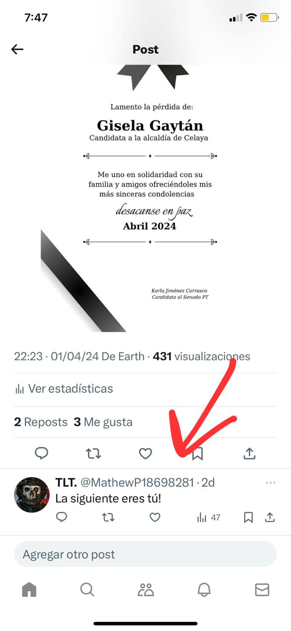This screenshot has height=631, width=291.
Task: View the 3 Me gusta list
Action: pos(103,422)
